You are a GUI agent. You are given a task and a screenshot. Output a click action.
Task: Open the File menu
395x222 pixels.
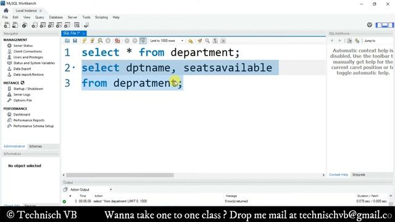pyautogui.click(x=5, y=17)
